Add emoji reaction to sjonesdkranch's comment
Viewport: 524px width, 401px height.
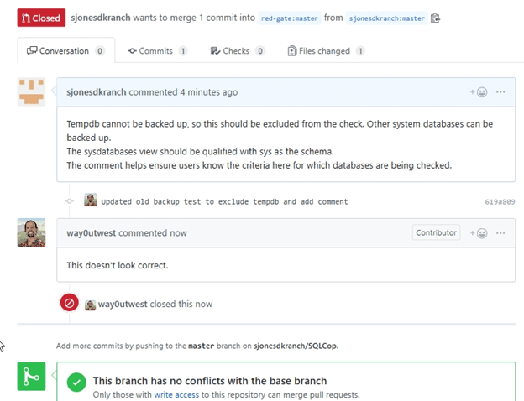point(479,92)
